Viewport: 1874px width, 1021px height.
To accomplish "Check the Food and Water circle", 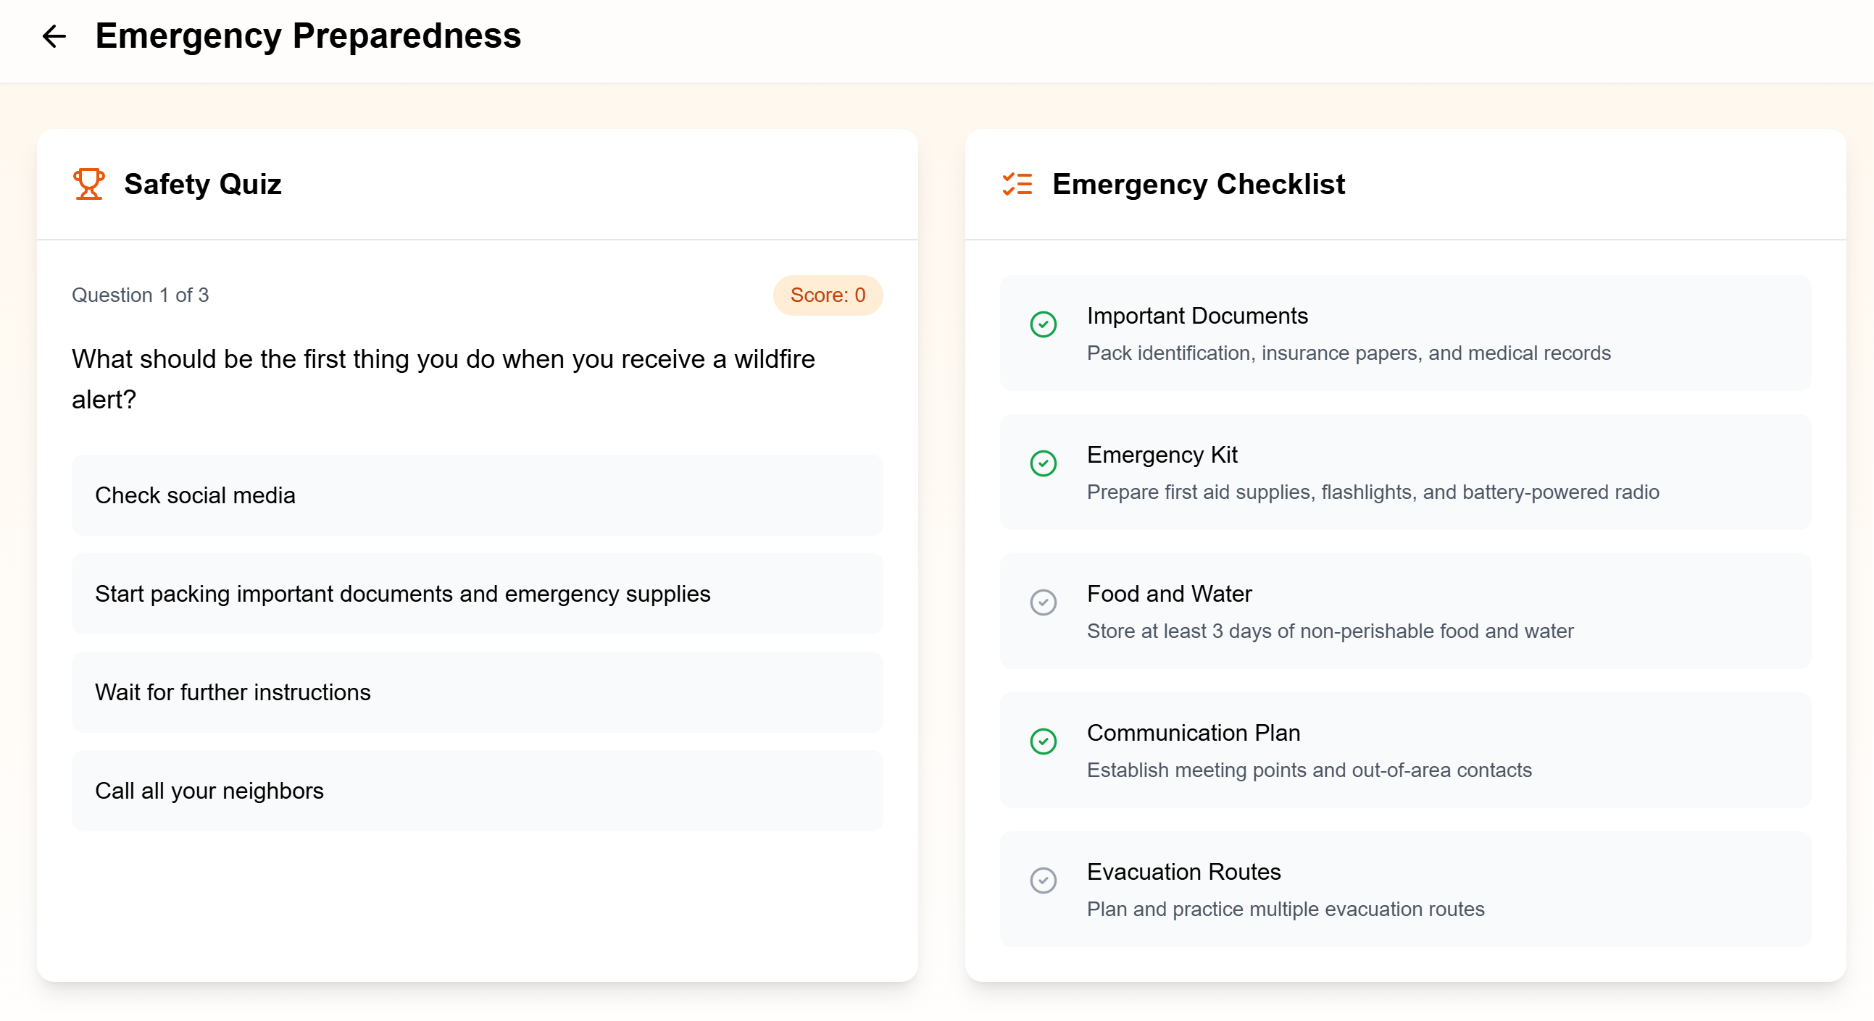I will pyautogui.click(x=1043, y=602).
